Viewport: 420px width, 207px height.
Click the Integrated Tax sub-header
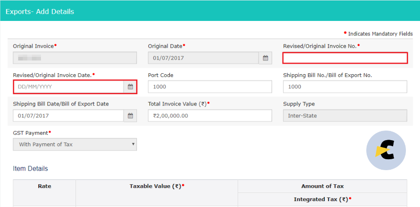coord(323,199)
